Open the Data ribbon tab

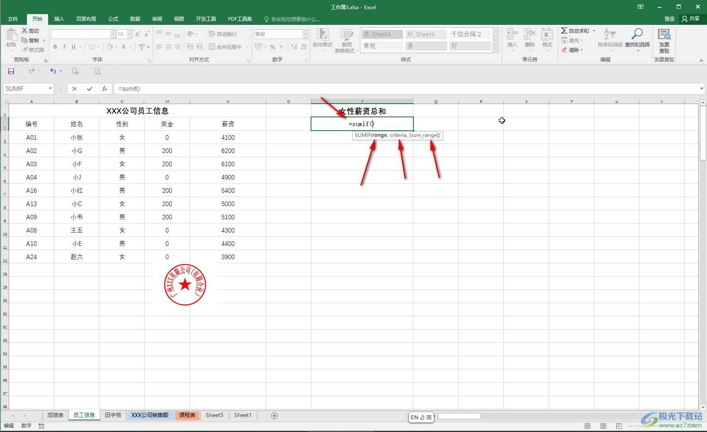coord(135,19)
